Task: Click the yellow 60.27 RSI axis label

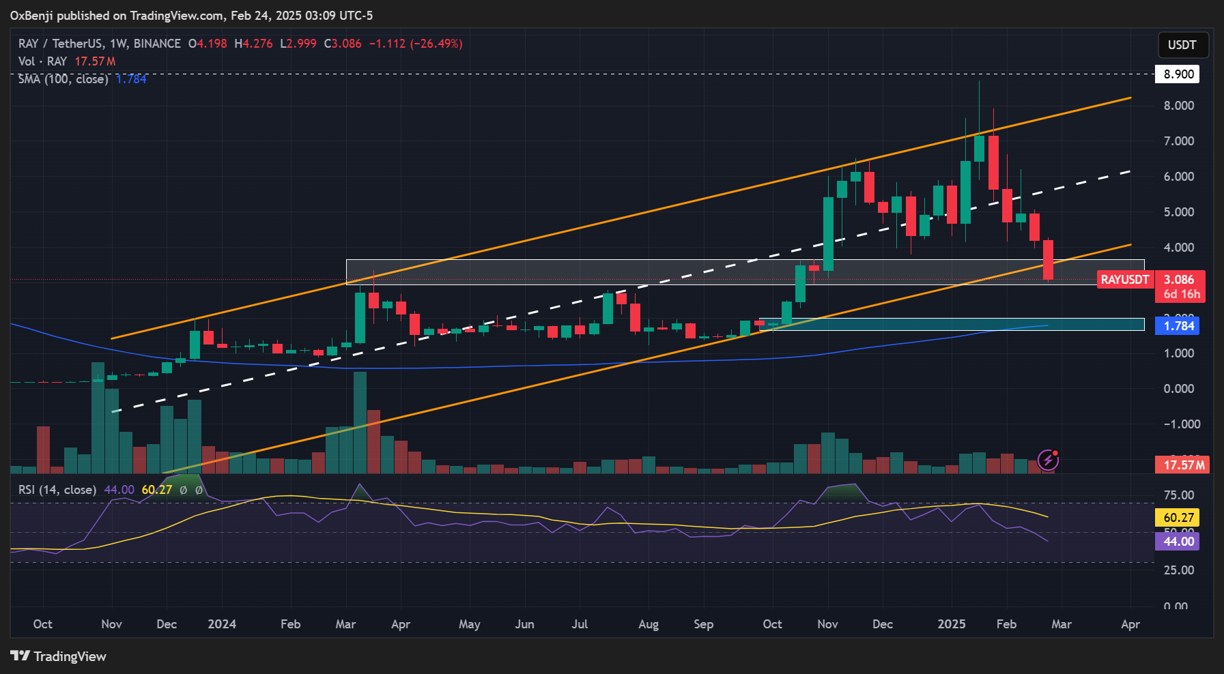Action: (x=1178, y=518)
